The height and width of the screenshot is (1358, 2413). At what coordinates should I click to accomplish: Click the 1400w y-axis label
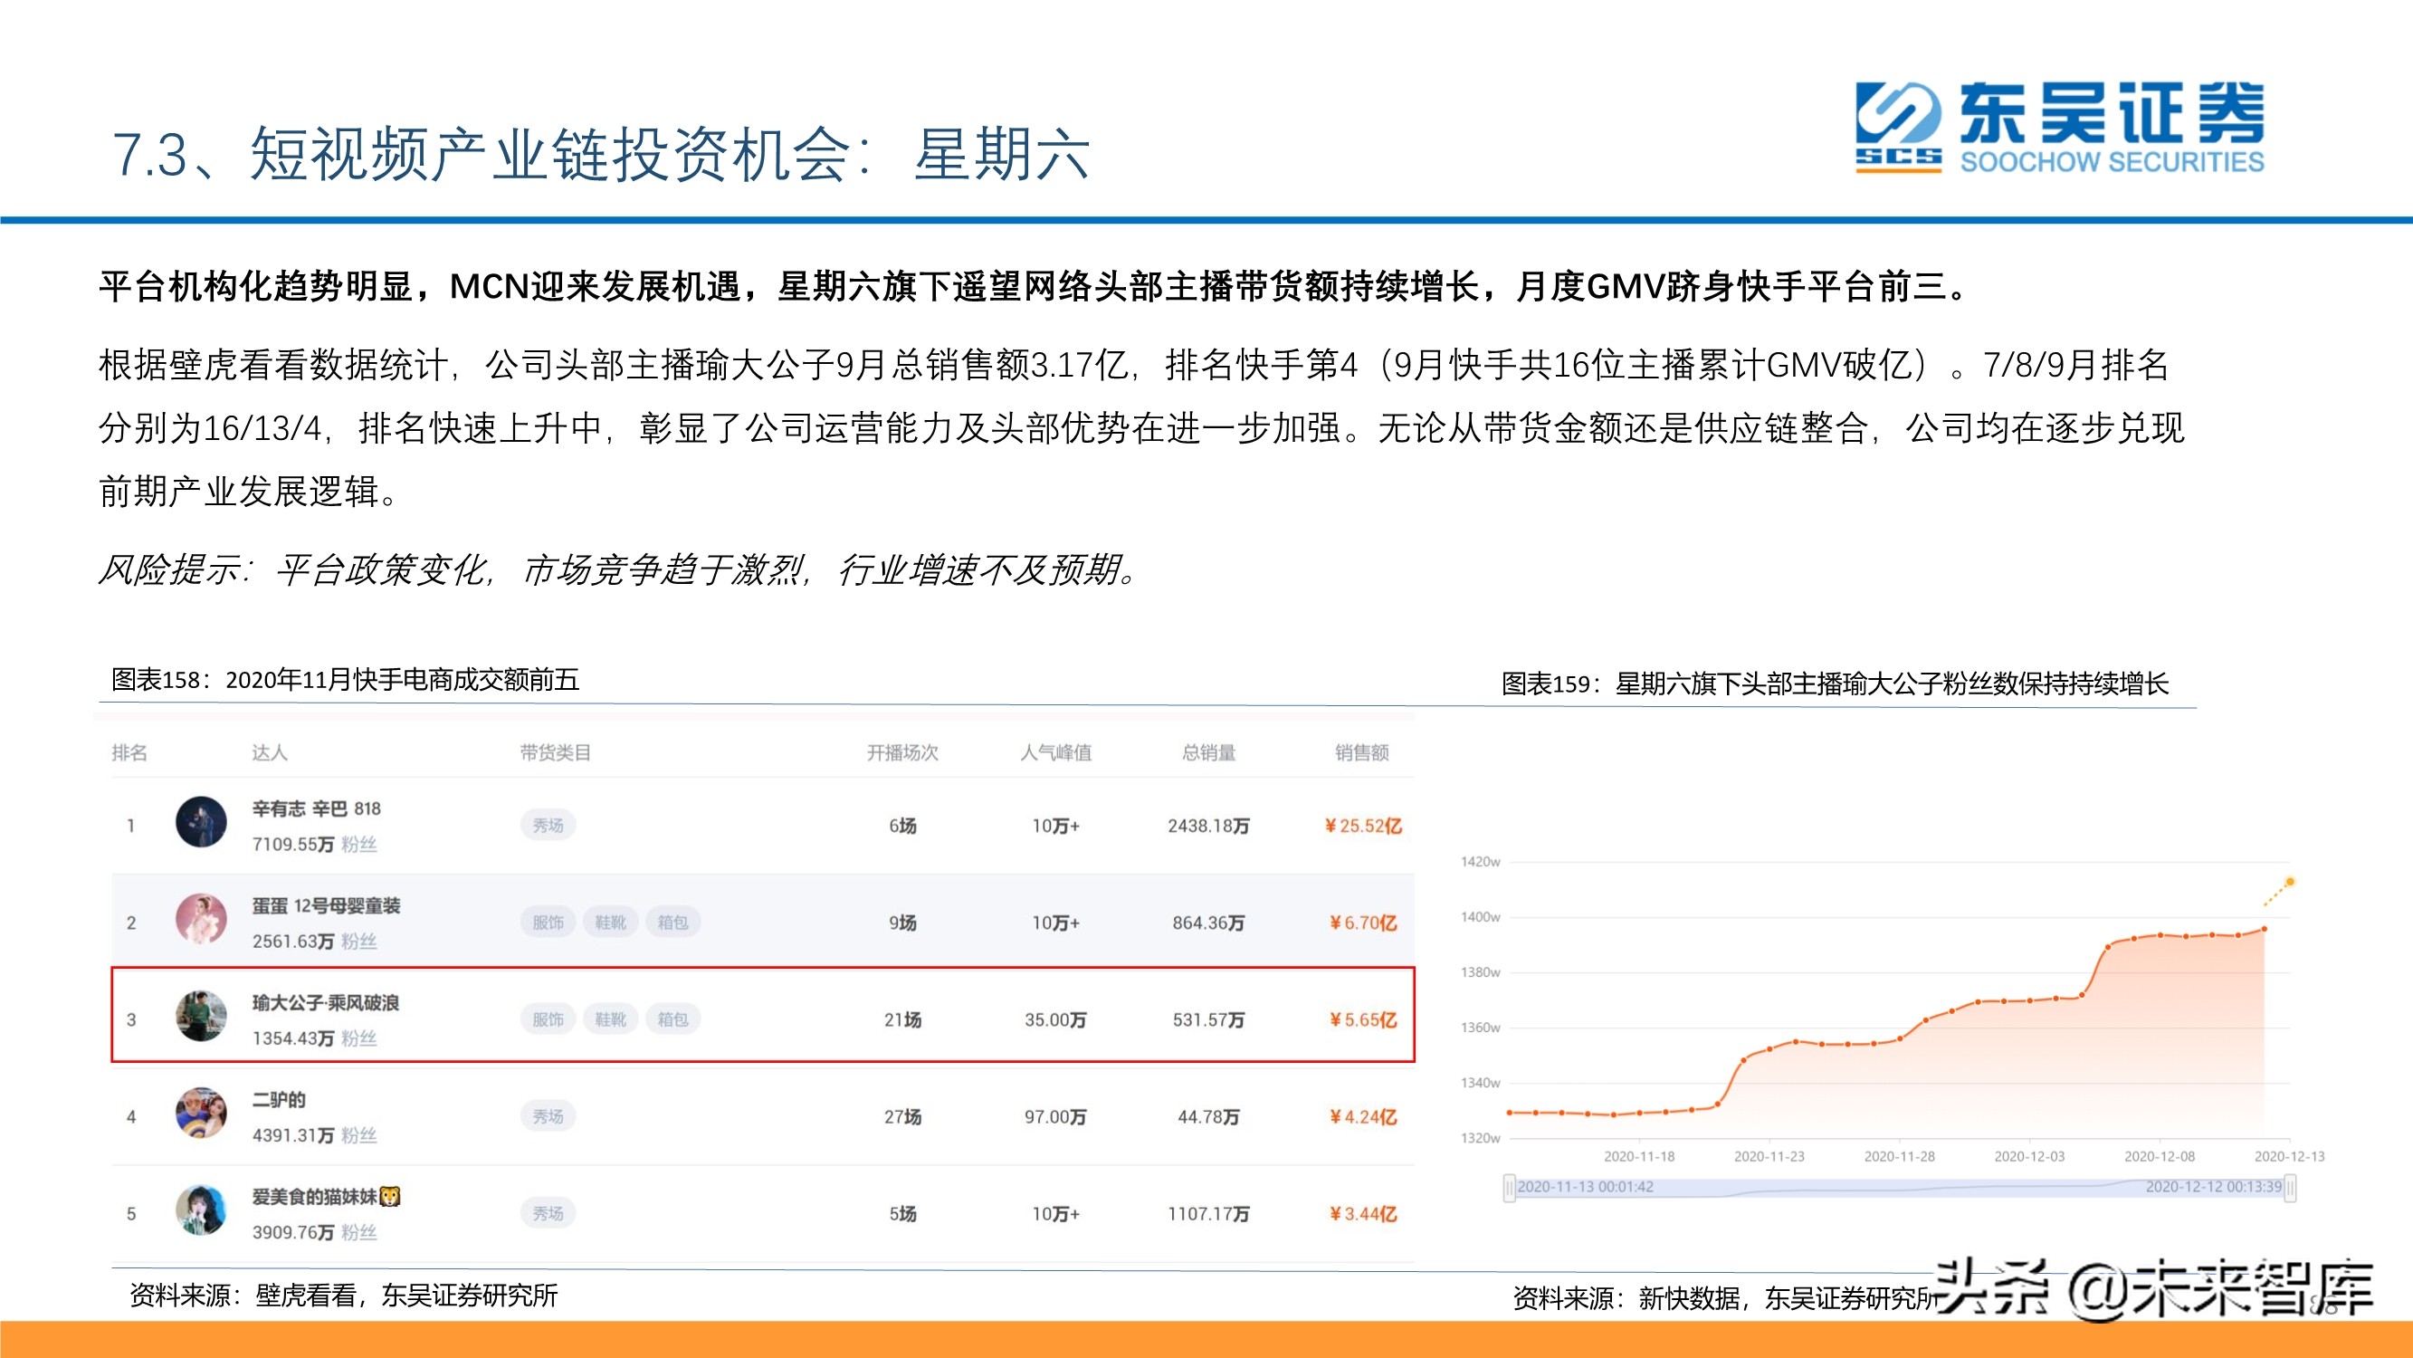coord(1480,916)
